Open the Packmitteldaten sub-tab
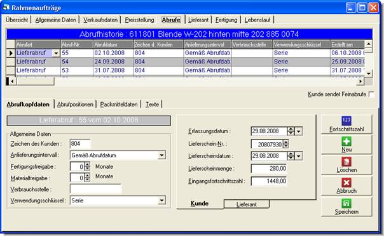The height and width of the screenshot is (236, 384). coord(119,105)
